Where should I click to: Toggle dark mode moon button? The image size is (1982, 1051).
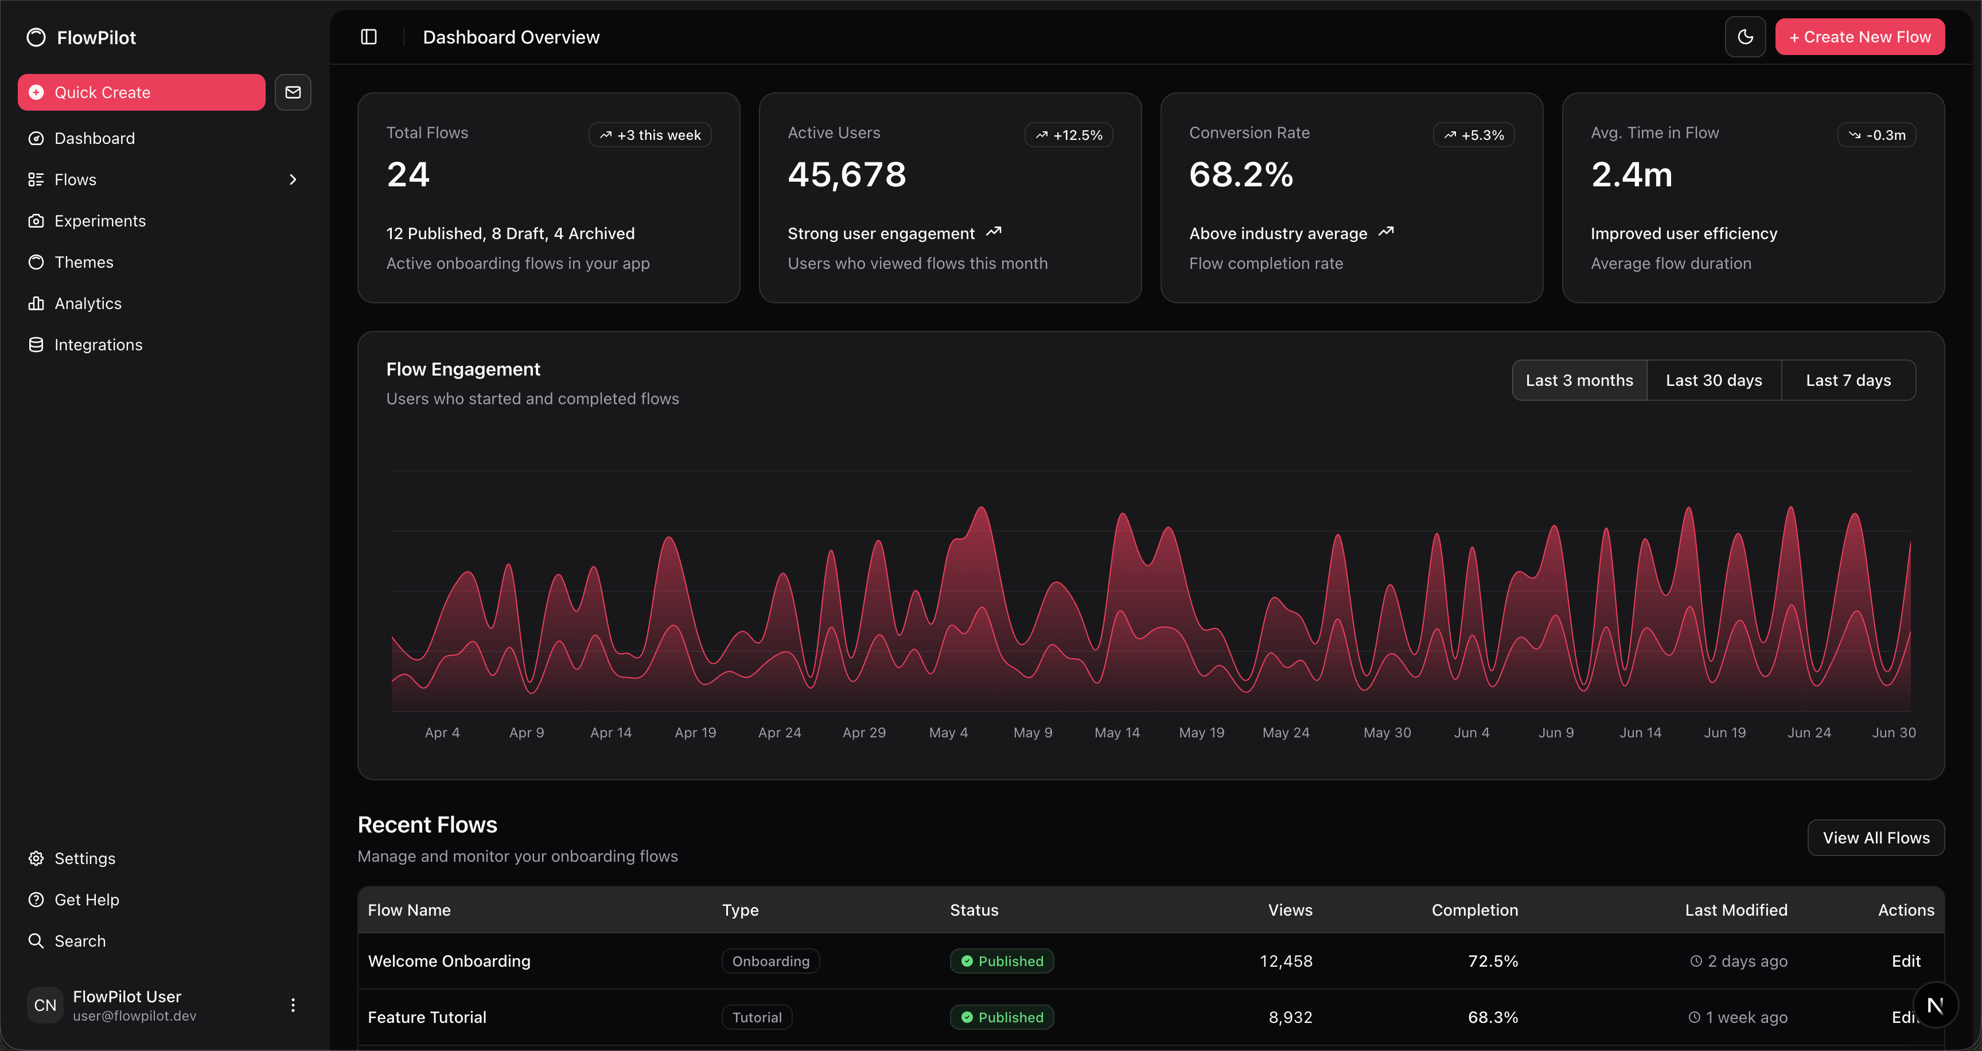1745,37
